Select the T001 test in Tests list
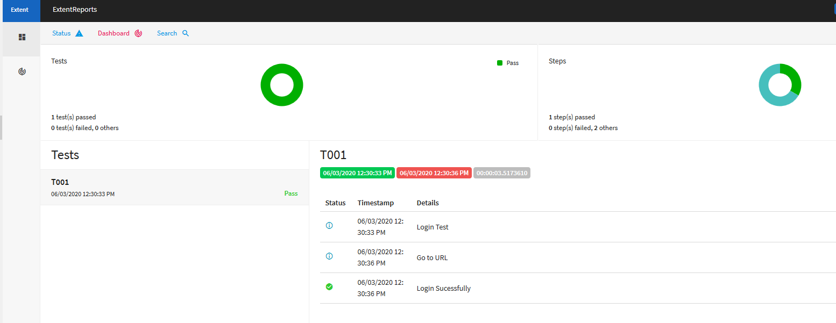 pos(174,187)
